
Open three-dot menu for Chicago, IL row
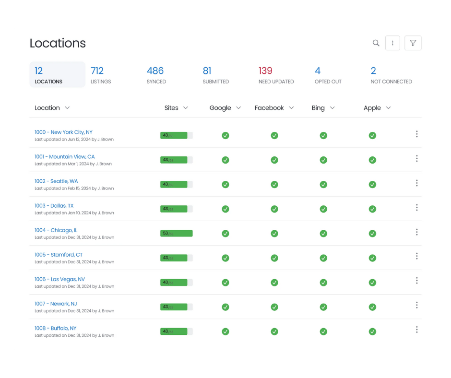[416, 232]
